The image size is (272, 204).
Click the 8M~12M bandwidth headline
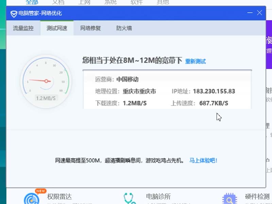pyautogui.click(x=132, y=61)
